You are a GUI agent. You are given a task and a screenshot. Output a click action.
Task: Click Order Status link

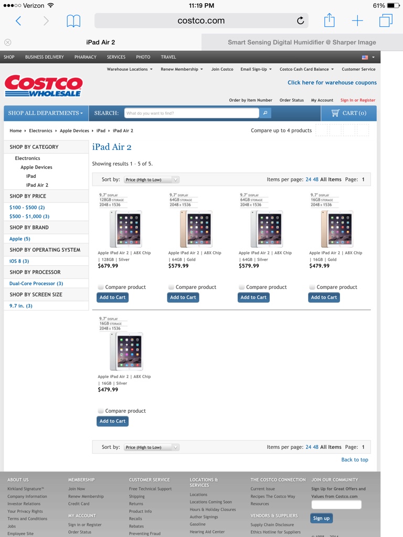[x=292, y=100]
